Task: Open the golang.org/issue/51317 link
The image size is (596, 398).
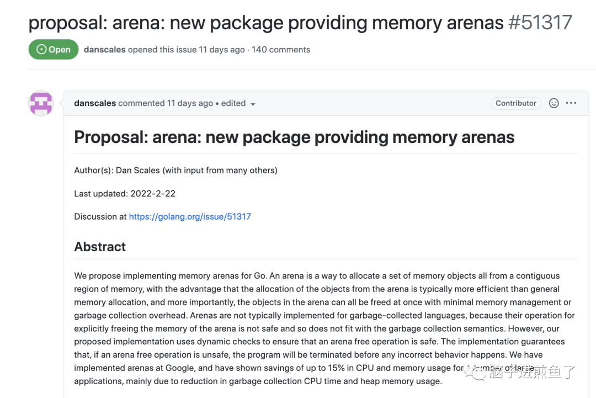Action: (x=190, y=216)
